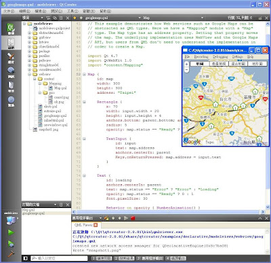Close the application output pane
The image size is (271, 263).
coord(266,218)
